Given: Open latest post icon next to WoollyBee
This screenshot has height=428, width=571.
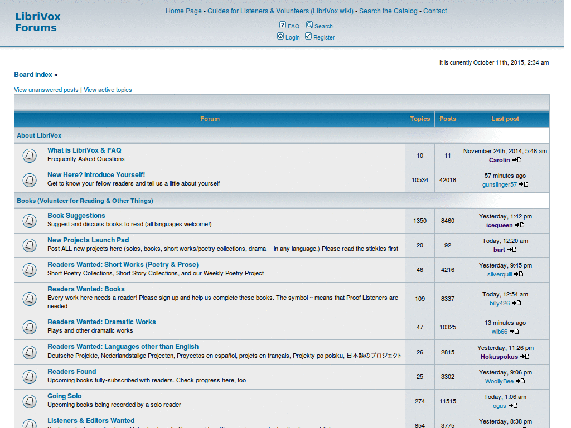Looking at the screenshot, I should [x=520, y=381].
